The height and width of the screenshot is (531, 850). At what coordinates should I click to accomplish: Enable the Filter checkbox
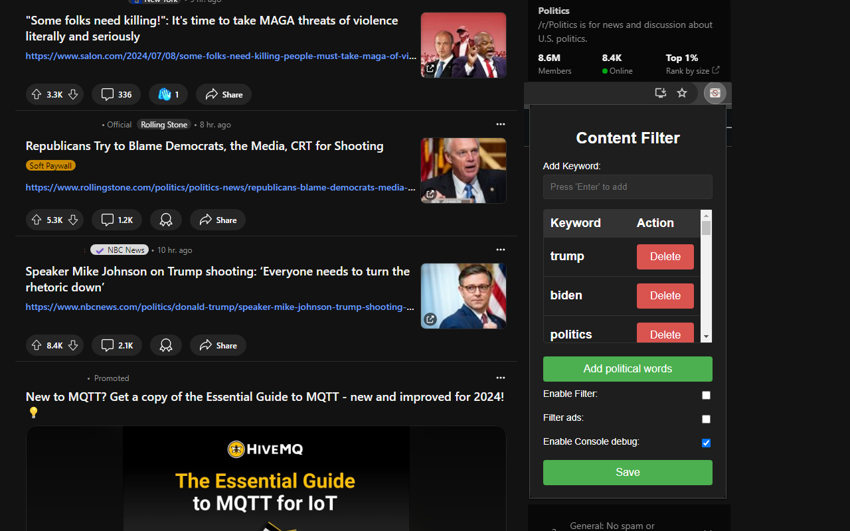(x=706, y=395)
